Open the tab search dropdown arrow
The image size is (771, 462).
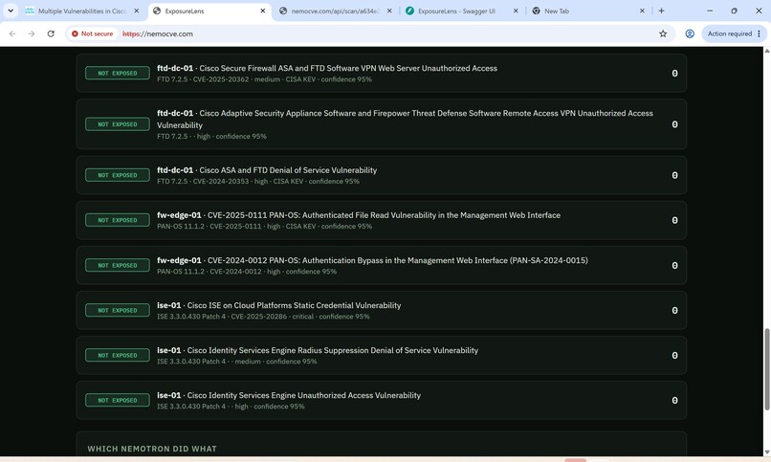(11, 11)
